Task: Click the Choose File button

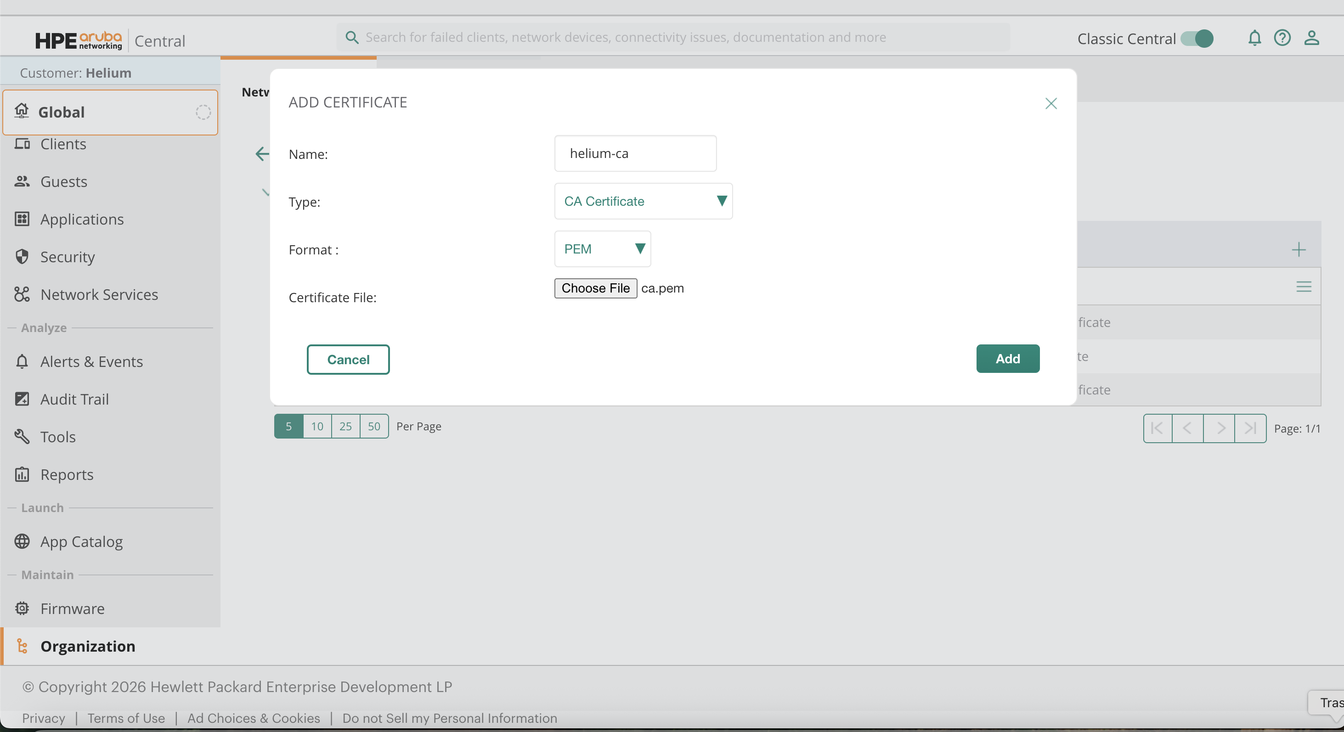Action: point(595,288)
